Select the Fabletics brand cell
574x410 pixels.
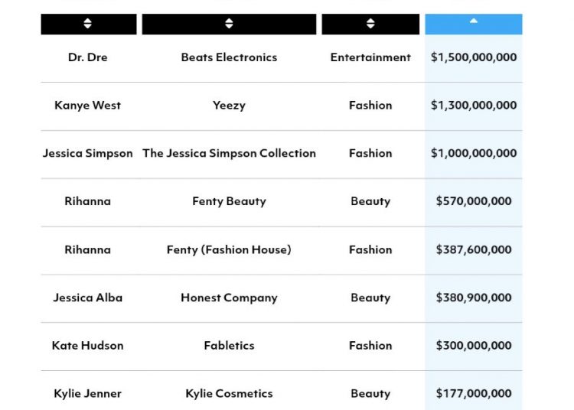229,345
